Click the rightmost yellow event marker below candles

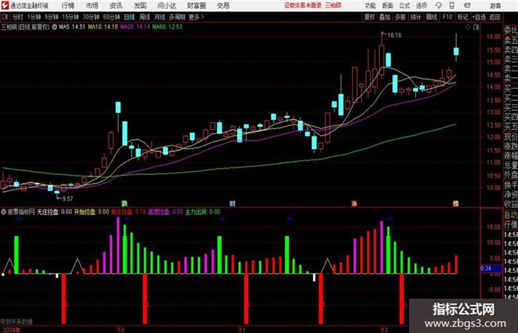coord(456,203)
